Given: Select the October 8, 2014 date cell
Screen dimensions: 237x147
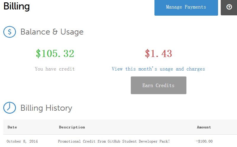Looking at the screenshot, I should (22, 141).
